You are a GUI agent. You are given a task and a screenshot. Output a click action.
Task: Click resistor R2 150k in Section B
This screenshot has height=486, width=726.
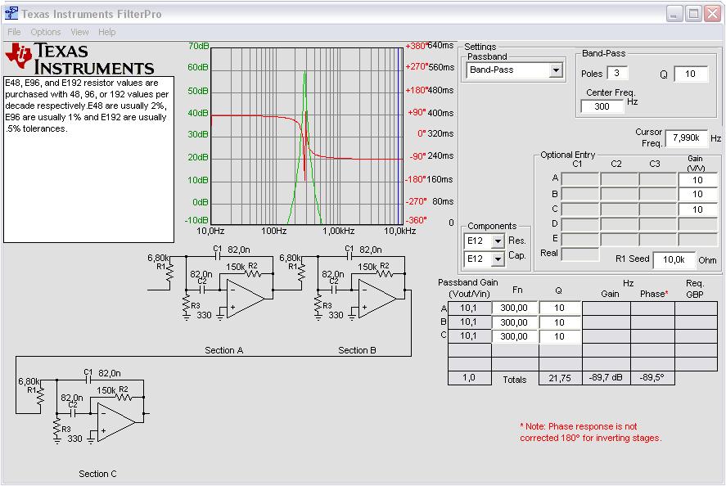pyautogui.click(x=385, y=274)
